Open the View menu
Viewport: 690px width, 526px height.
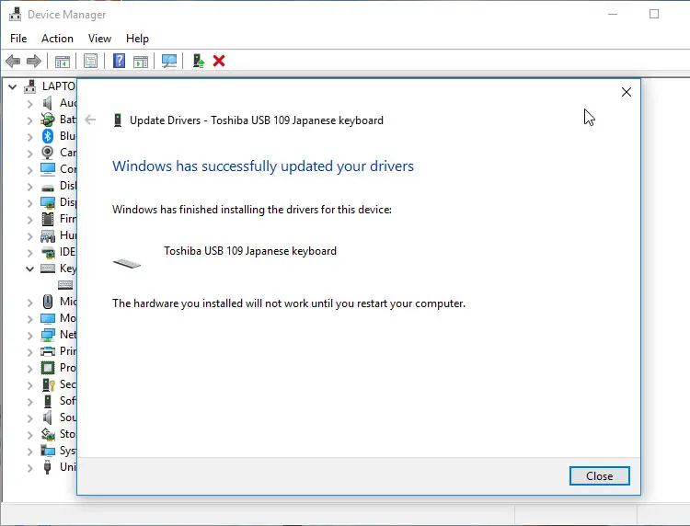point(99,39)
